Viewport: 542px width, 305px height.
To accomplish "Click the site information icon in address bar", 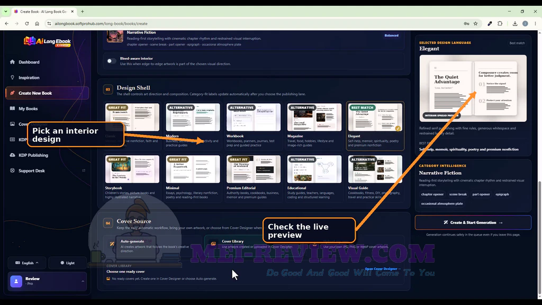I will pos(49,23).
